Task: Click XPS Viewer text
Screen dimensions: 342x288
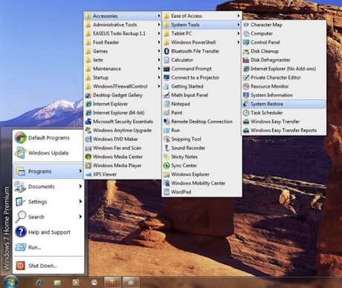Action: click(x=105, y=174)
